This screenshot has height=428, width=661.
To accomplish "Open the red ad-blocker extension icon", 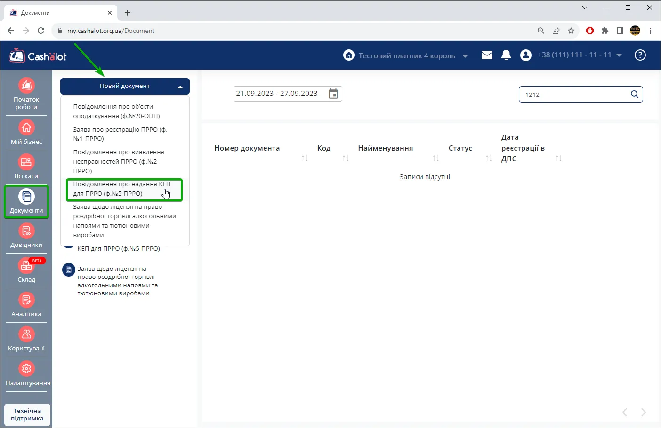I will coord(590,31).
